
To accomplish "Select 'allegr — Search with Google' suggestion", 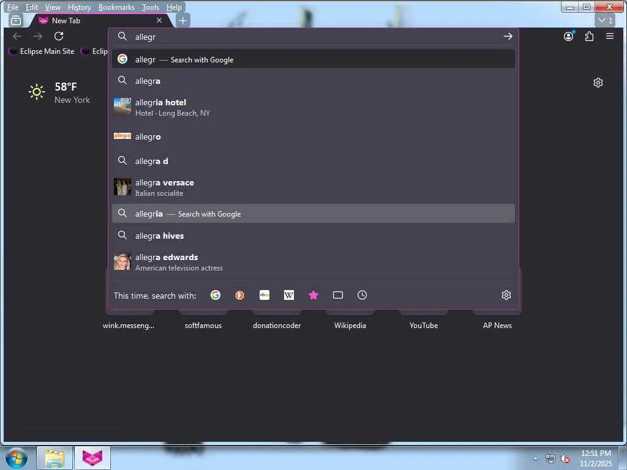I will 313,59.
